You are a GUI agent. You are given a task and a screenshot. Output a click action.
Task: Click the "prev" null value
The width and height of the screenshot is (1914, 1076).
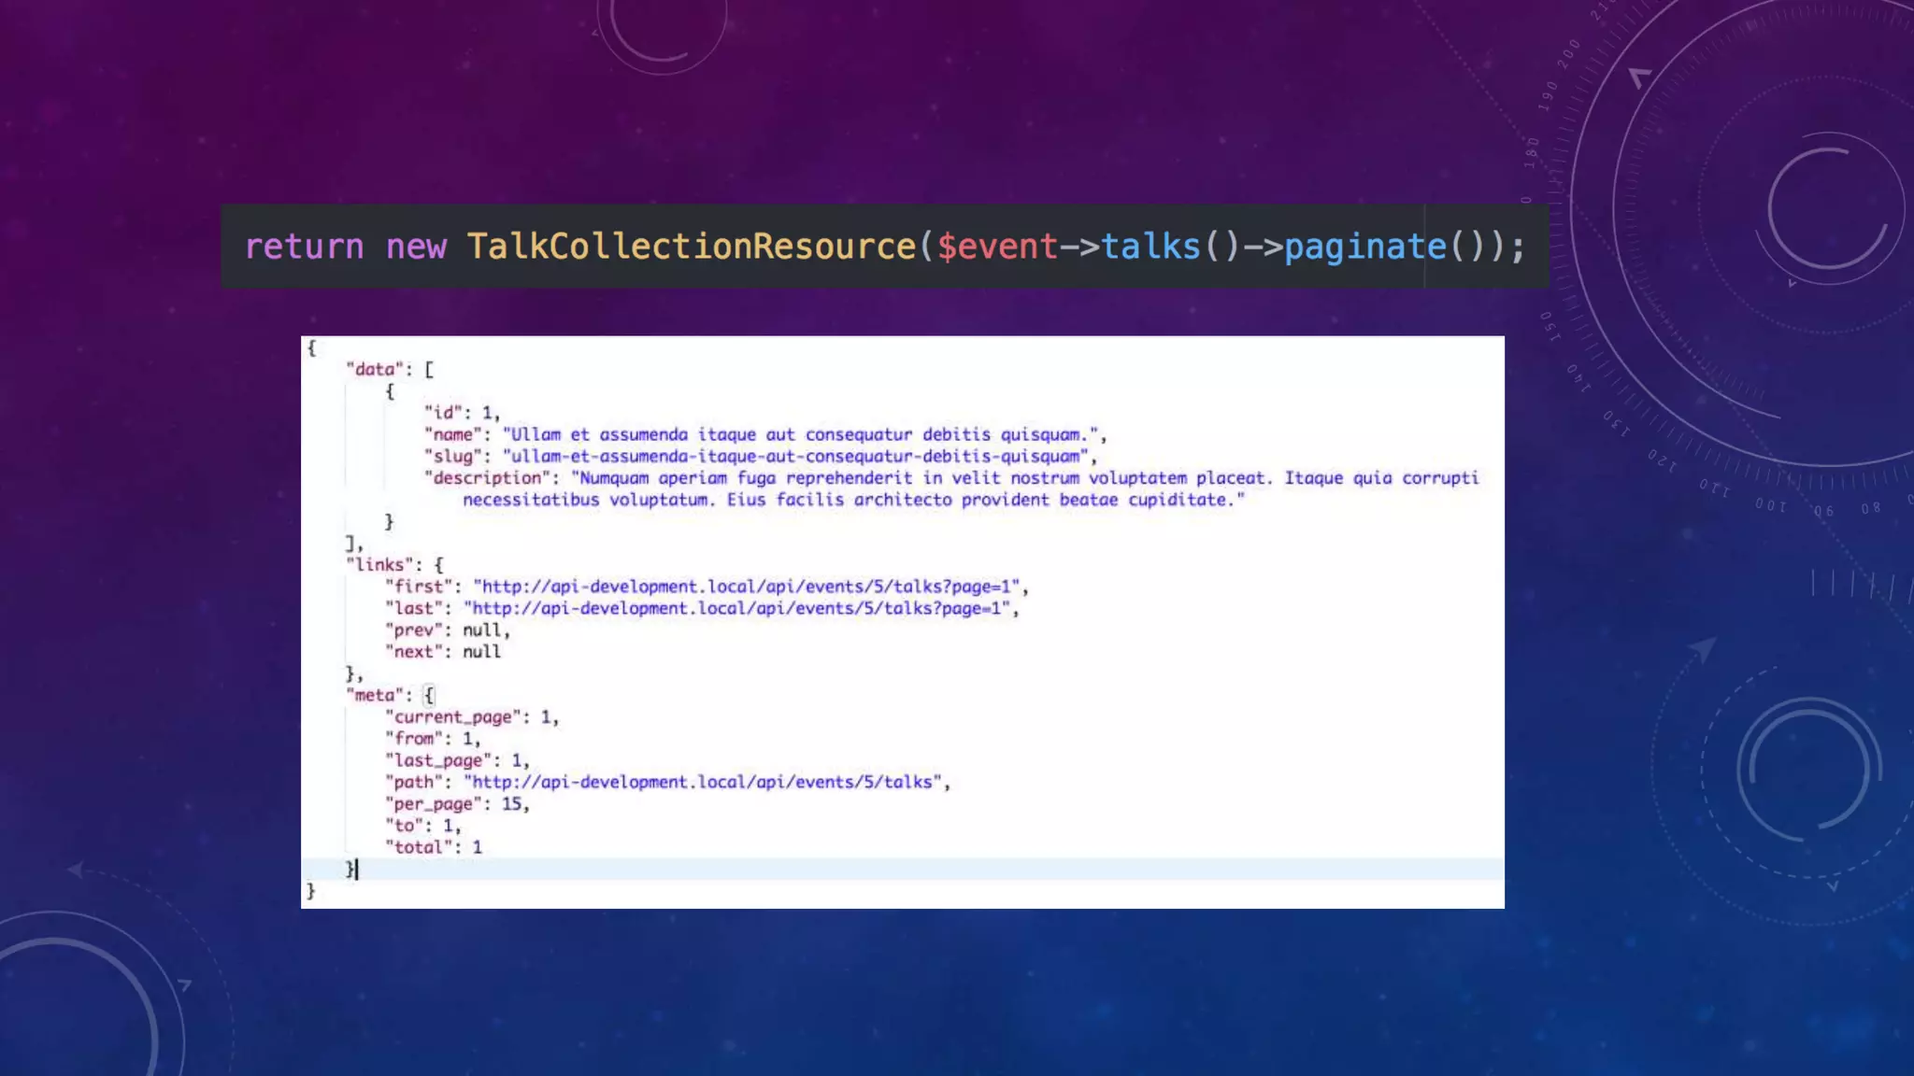pos(481,630)
